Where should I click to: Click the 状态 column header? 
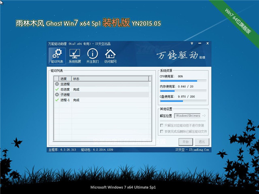pyautogui.click(x=110, y=79)
